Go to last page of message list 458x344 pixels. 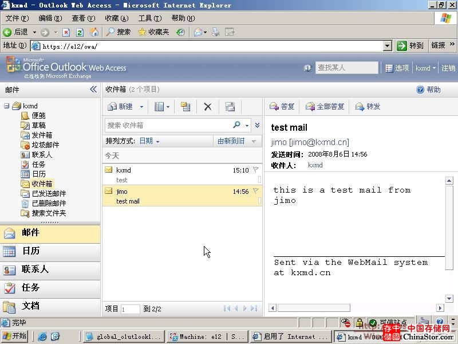click(254, 308)
